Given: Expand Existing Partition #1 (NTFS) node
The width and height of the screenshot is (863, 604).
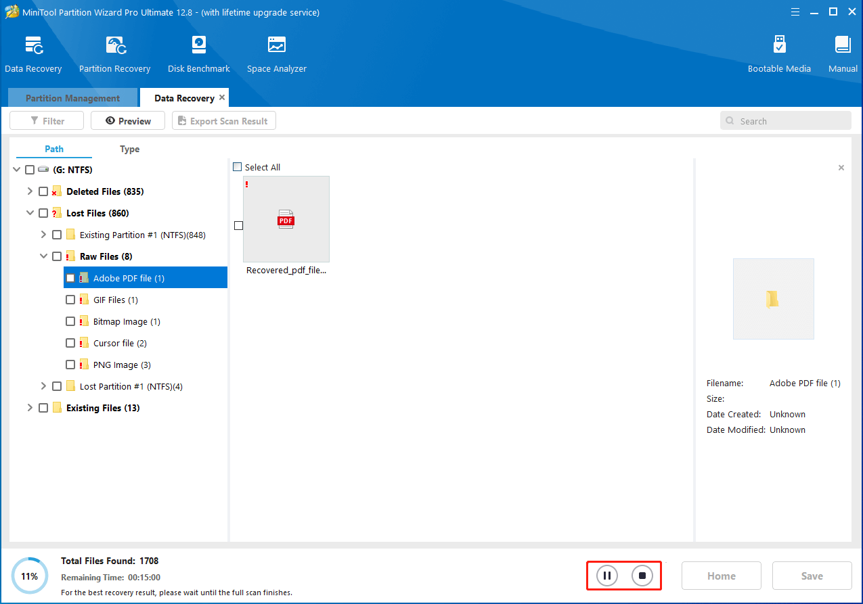Looking at the screenshot, I should (x=43, y=235).
